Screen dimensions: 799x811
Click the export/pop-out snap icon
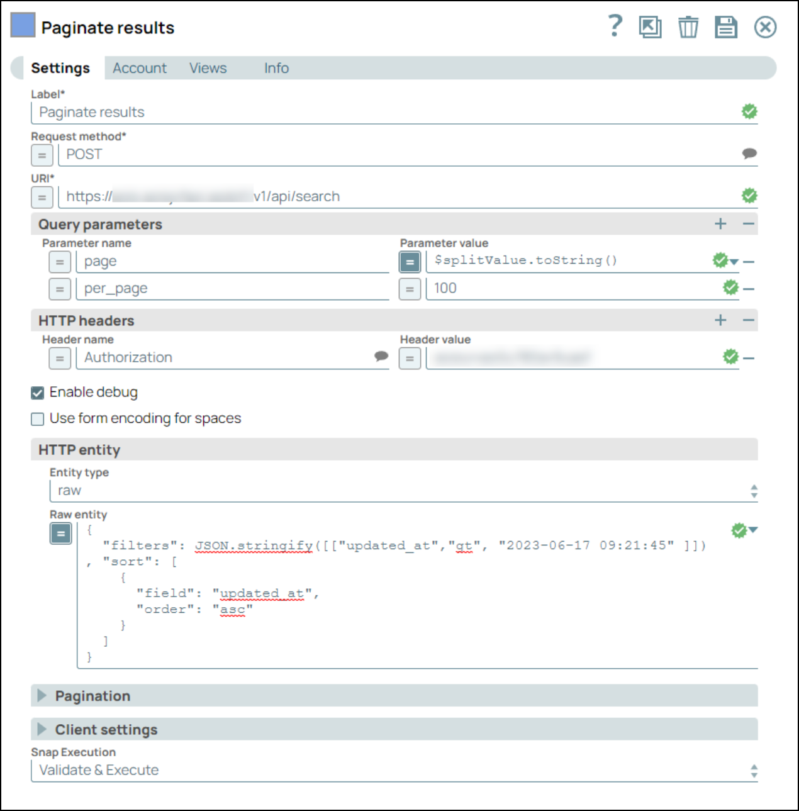(x=650, y=27)
